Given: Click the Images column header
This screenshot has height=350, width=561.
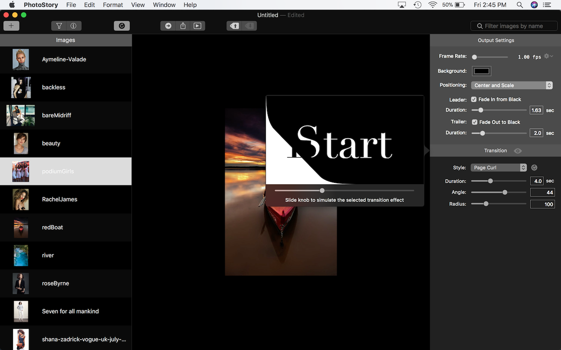Looking at the screenshot, I should pos(66,40).
